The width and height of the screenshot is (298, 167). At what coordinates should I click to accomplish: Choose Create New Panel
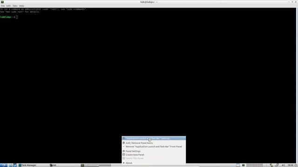[154, 154]
